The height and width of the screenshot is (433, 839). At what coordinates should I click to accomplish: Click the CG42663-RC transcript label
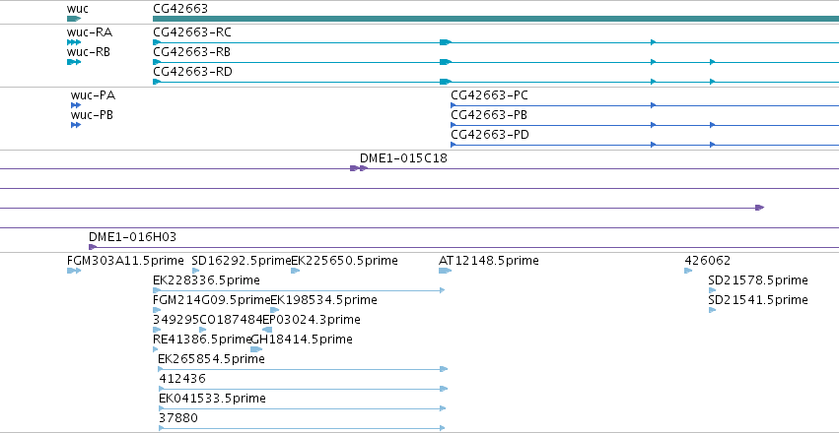tap(192, 32)
